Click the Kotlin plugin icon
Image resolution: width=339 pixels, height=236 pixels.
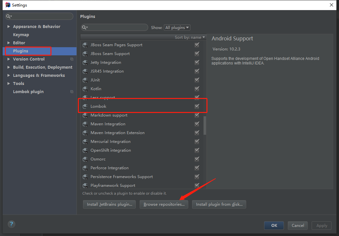85,89
